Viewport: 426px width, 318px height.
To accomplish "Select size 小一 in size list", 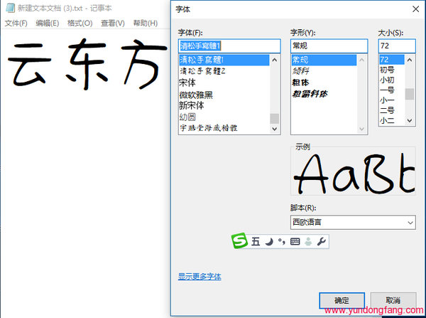I will 391,100.
